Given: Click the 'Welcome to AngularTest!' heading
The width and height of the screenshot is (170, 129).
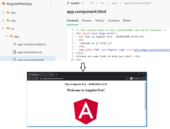Looking at the screenshot, I should [x=86, y=90].
